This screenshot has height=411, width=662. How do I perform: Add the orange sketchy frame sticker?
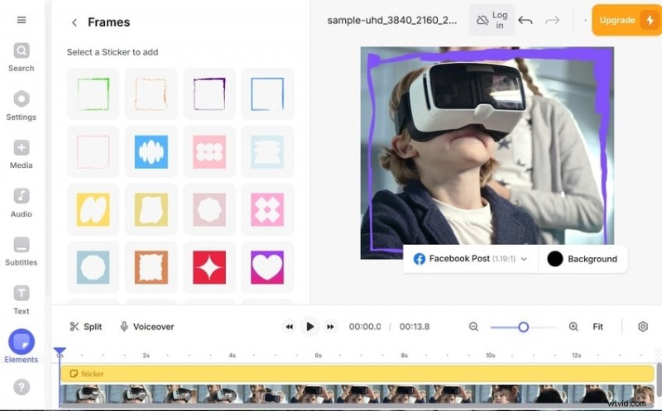[151, 93]
